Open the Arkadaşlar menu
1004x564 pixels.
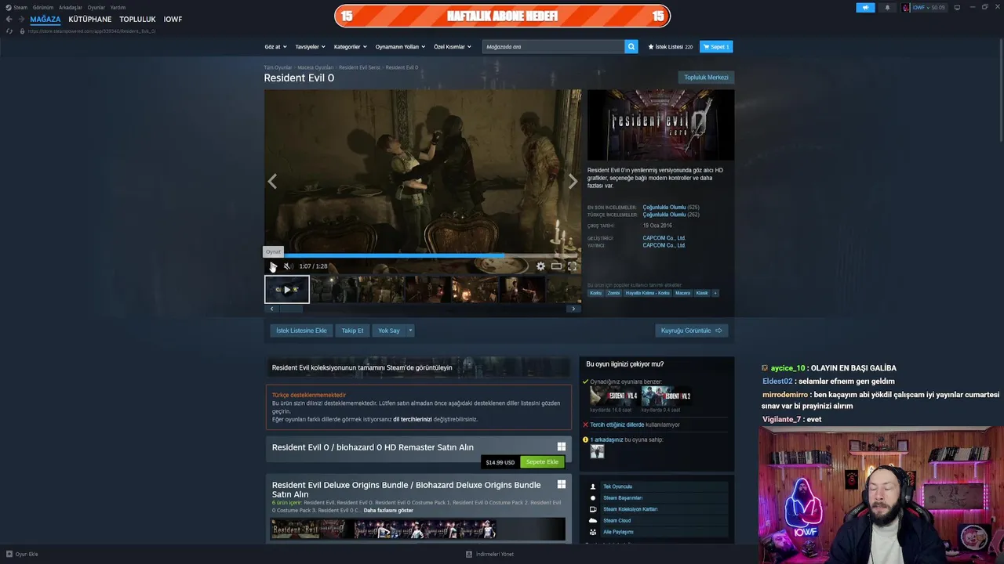71,7
